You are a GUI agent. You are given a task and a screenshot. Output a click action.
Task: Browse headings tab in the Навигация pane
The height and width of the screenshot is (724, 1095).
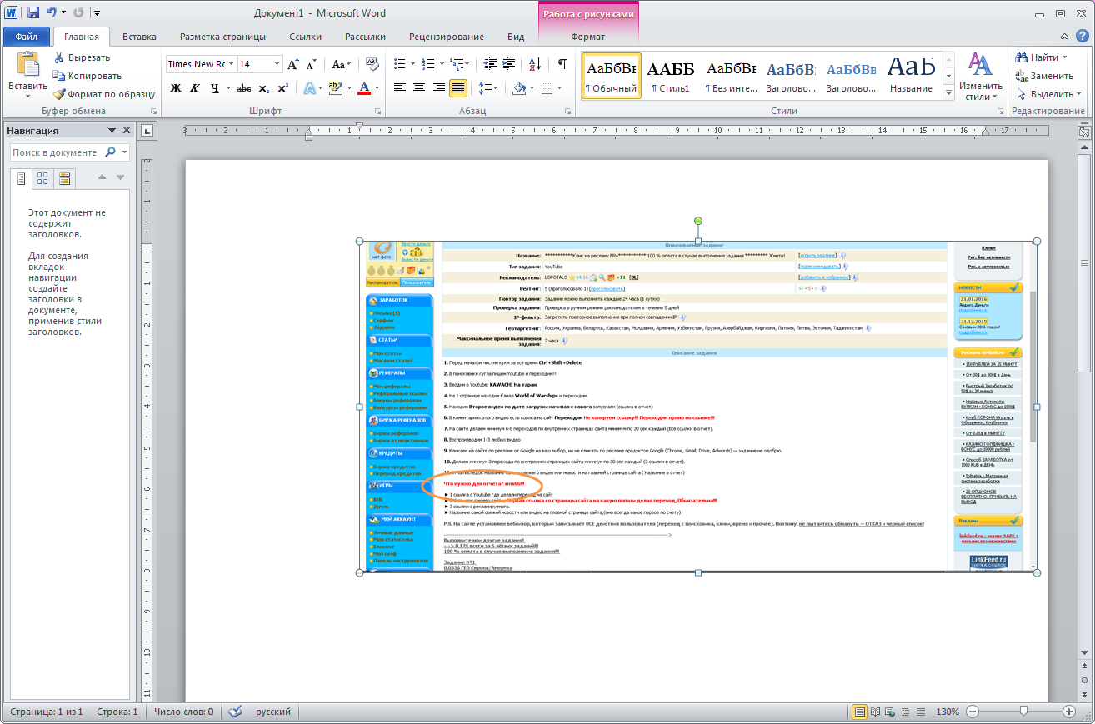(x=22, y=178)
